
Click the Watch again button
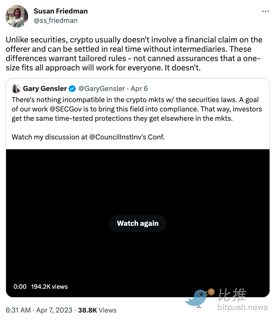[x=138, y=223]
